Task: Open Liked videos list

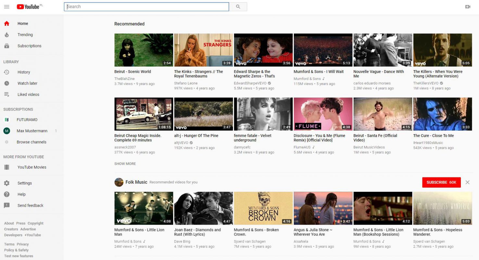Action: [32, 94]
